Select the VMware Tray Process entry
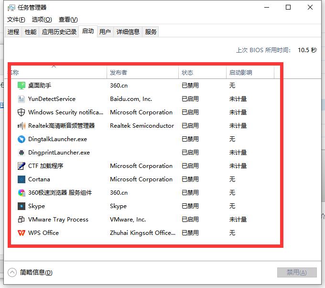This screenshot has height=288, width=325. 58,220
